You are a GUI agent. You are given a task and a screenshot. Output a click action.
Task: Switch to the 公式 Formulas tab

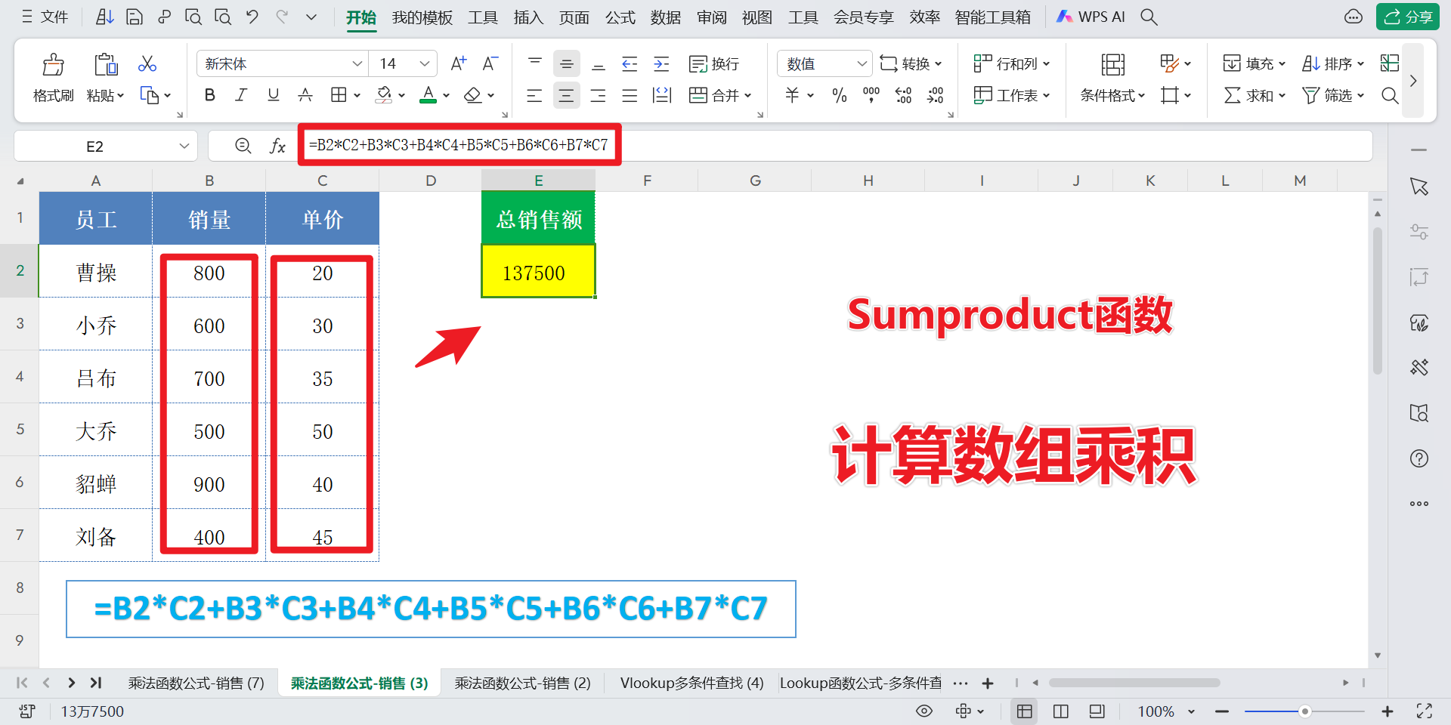coord(620,17)
